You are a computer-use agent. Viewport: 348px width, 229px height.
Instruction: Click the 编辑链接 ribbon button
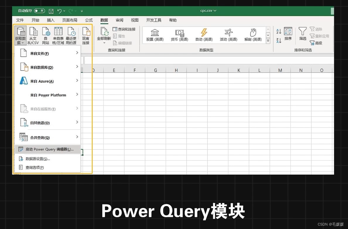[122, 43]
